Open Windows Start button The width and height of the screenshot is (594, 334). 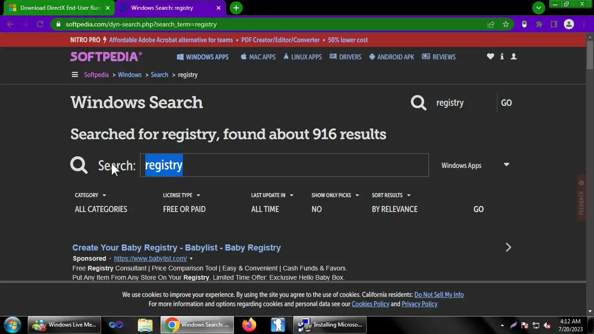pyautogui.click(x=12, y=325)
